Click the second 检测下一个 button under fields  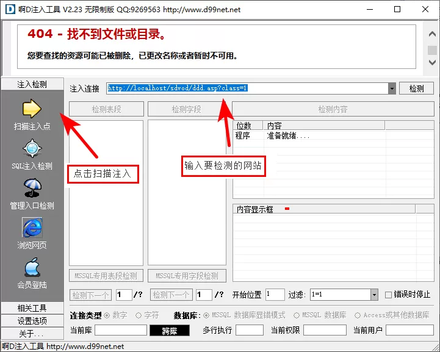click(171, 295)
